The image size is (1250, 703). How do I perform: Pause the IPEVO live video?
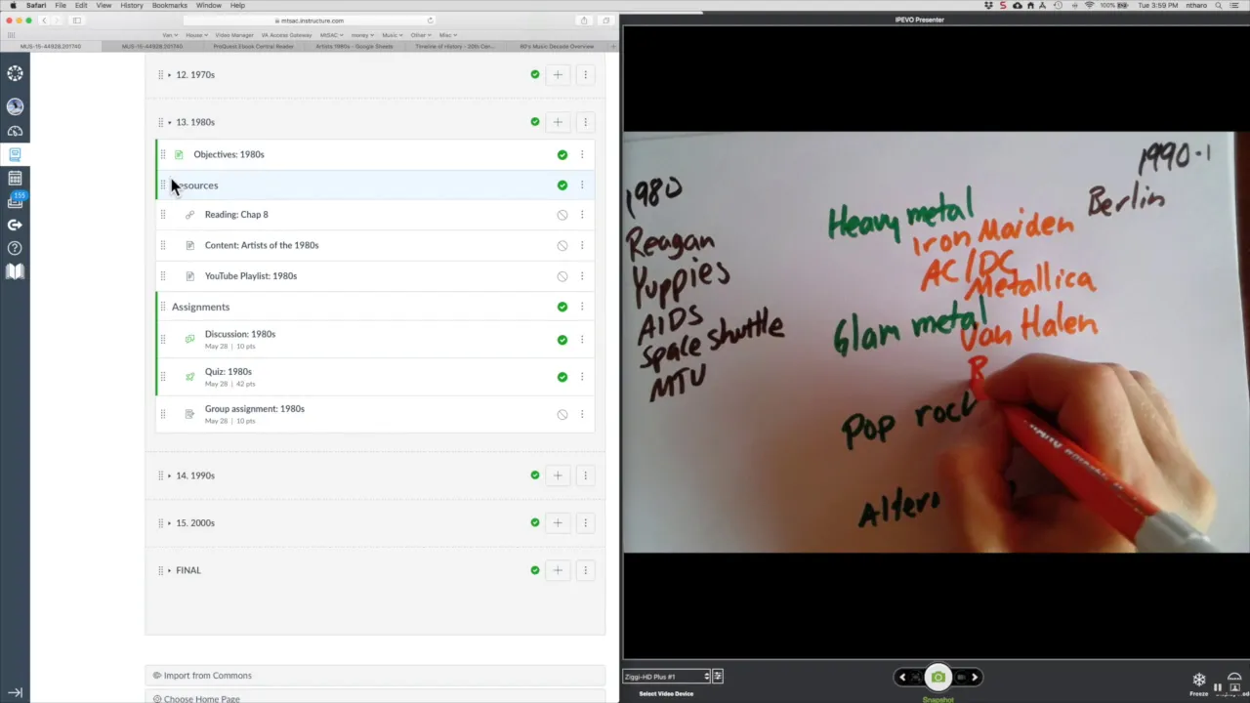(1218, 687)
